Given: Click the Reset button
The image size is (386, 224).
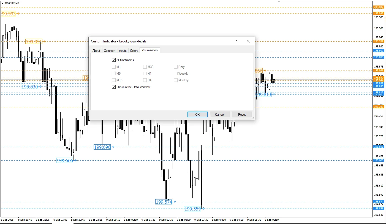Looking at the screenshot, I should pos(242,114).
